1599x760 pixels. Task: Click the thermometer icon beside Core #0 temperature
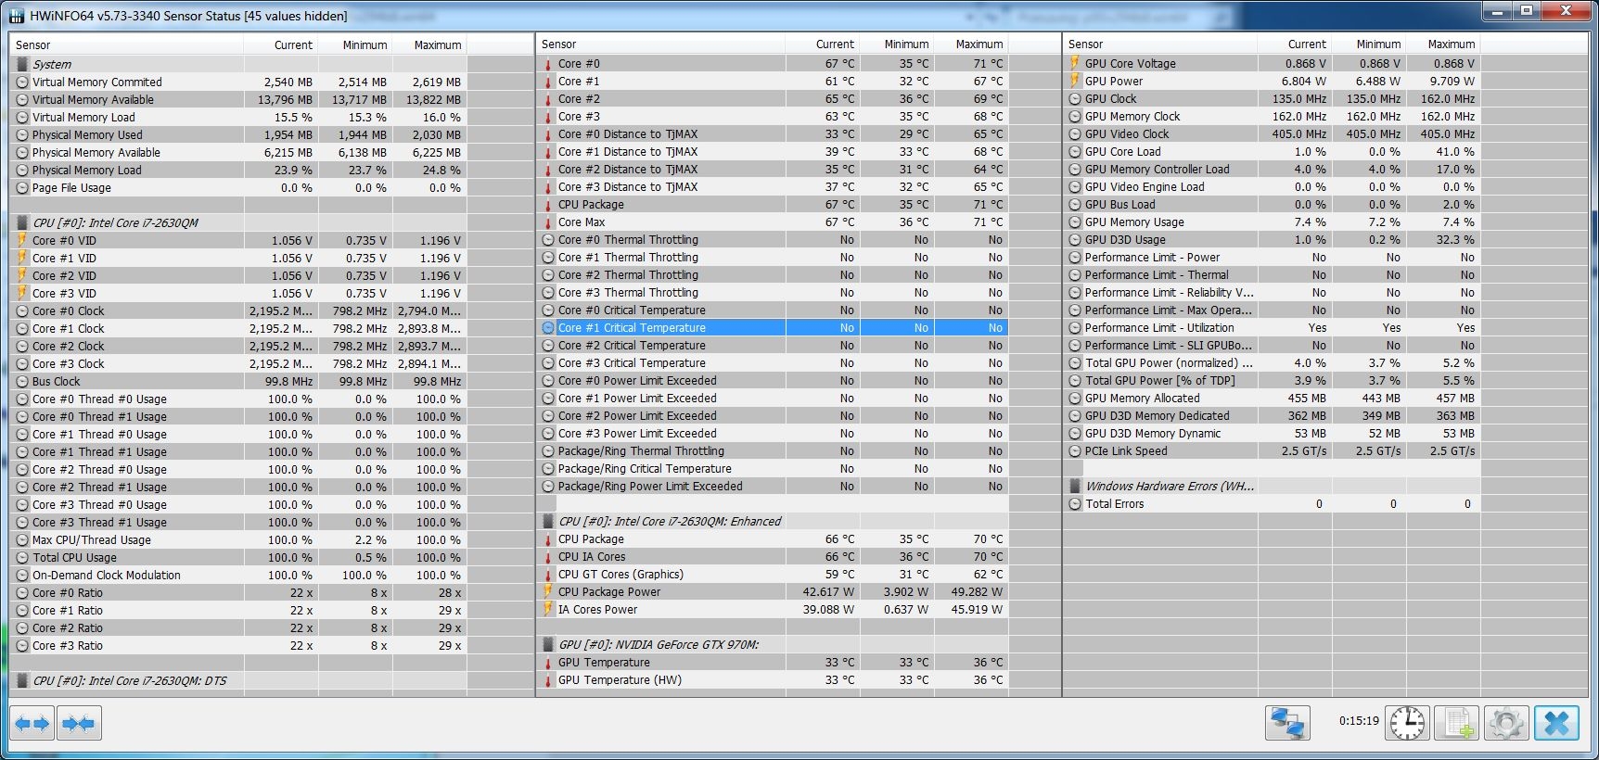click(x=548, y=64)
